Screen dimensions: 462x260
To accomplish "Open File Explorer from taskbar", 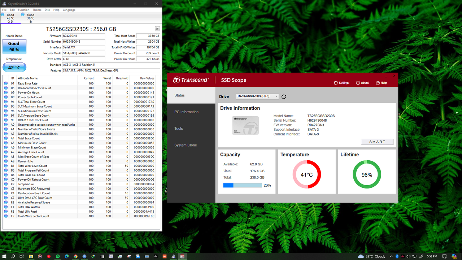I will pos(31,256).
